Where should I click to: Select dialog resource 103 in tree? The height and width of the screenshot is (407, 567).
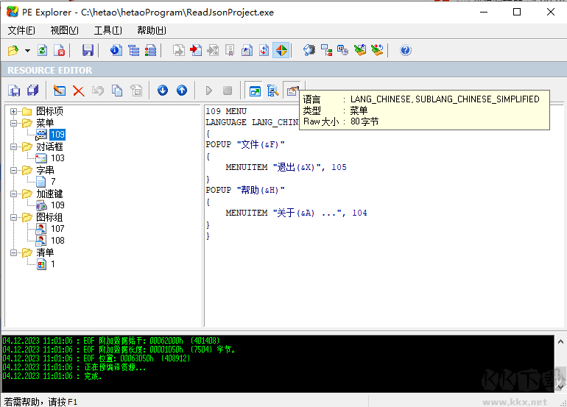(x=57, y=158)
